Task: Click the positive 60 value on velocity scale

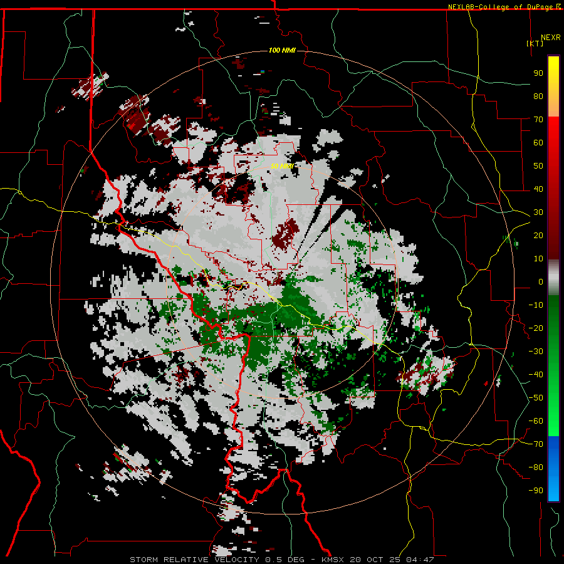Action: click(538, 142)
